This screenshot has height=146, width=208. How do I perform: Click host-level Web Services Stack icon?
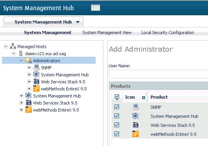pyautogui.click(x=29, y=103)
